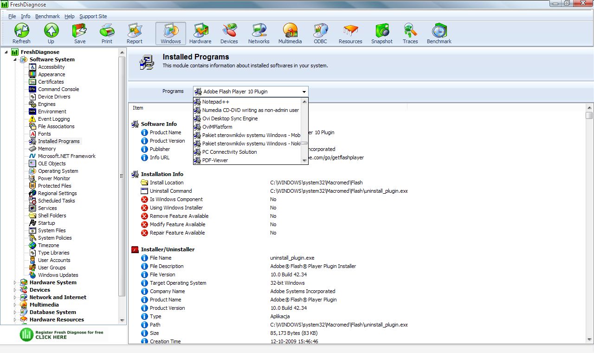The image size is (594, 353).
Task: Choose PDF-Viewer from programs list
Action: click(247, 160)
